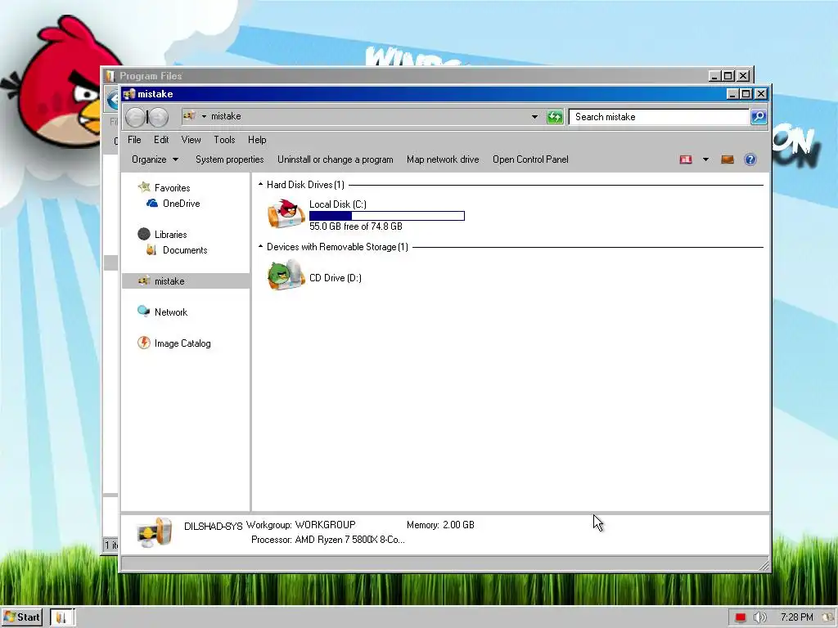Open the address path dropdown arrow before mistake
This screenshot has width=838, height=628.
204,116
